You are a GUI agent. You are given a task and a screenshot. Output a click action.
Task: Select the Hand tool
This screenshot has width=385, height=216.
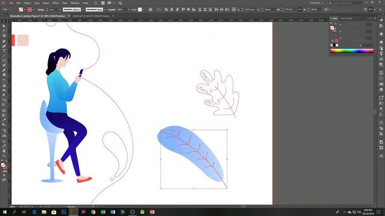point(4,151)
